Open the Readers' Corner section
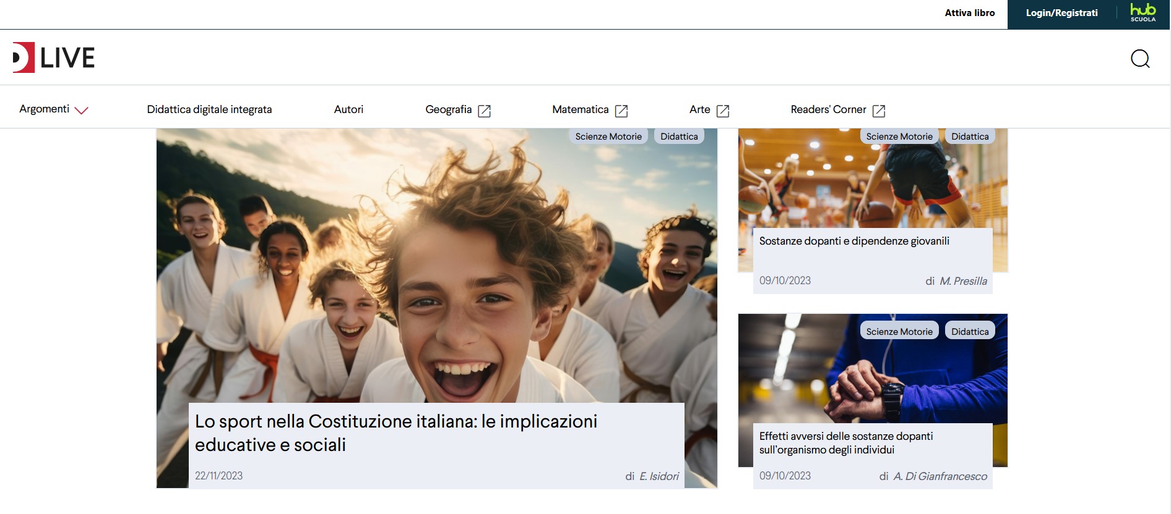This screenshot has height=514, width=1171. (828, 109)
